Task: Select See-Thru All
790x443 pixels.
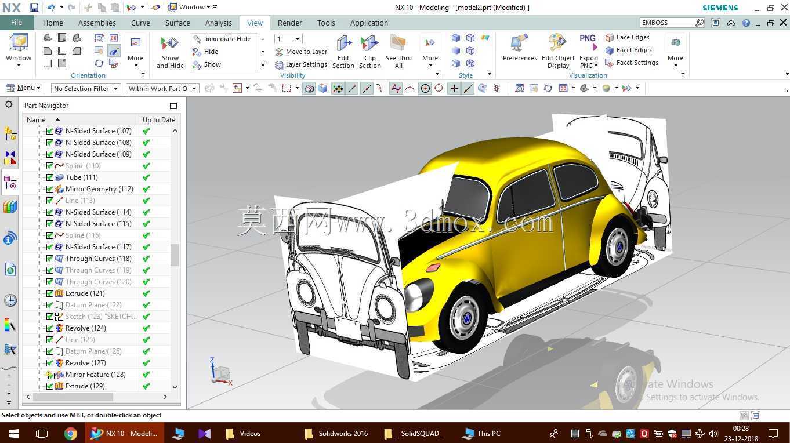Action: 398,52
